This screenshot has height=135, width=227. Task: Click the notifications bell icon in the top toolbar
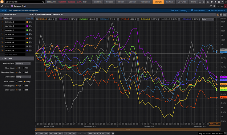click(x=215, y=2)
